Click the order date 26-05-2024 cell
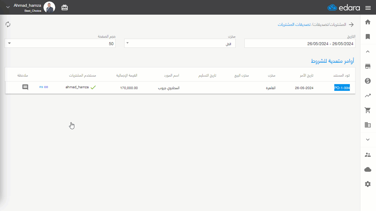This screenshot has height=211, width=376. click(x=304, y=88)
